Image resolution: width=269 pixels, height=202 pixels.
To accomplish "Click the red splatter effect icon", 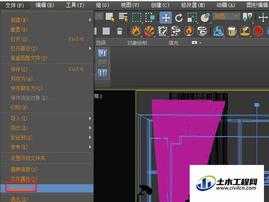I will tap(258, 31).
